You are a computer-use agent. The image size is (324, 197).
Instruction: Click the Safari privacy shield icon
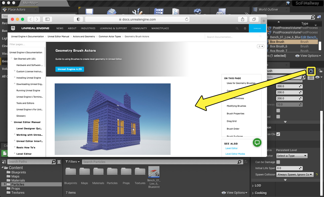coord(78,19)
